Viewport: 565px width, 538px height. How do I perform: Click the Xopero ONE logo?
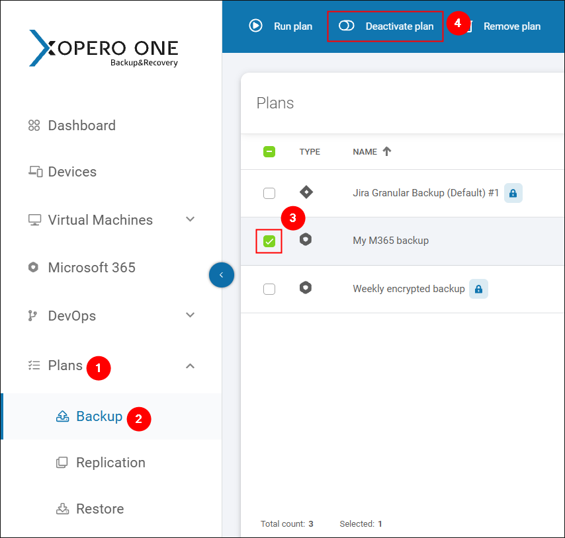pyautogui.click(x=103, y=48)
